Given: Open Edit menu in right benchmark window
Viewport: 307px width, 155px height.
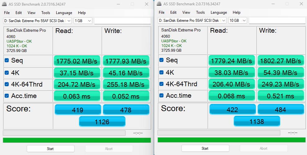Looking at the screenshot, I should point(173,12).
